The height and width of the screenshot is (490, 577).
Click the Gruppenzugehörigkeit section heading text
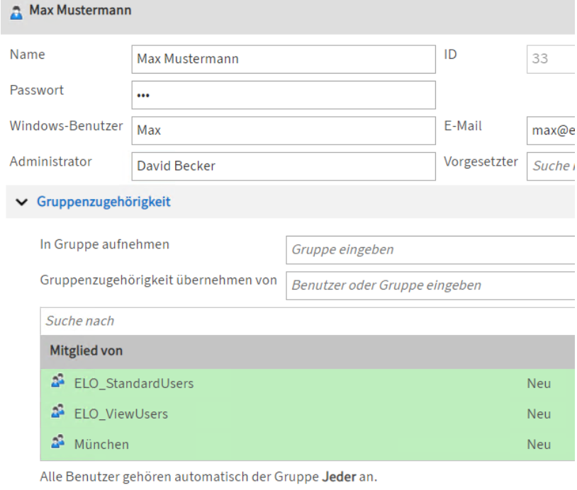coord(103,203)
